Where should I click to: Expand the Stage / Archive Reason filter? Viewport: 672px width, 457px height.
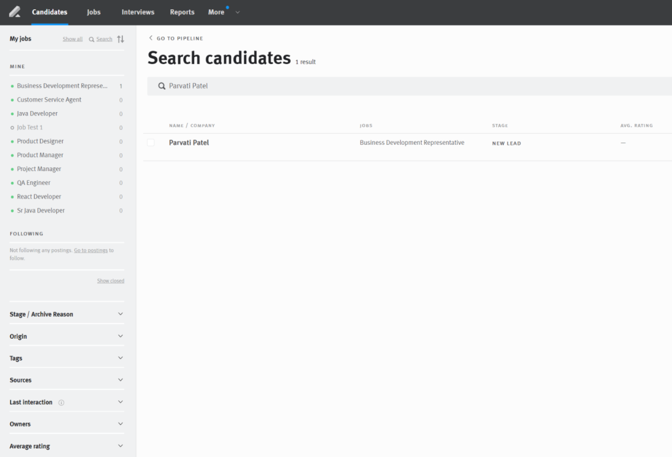tap(120, 314)
